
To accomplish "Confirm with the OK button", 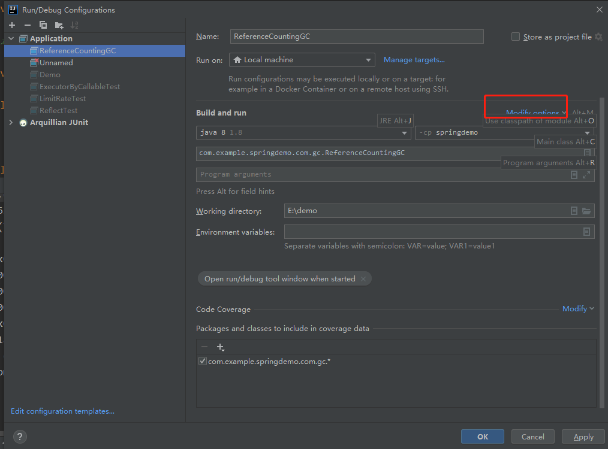I will (483, 436).
